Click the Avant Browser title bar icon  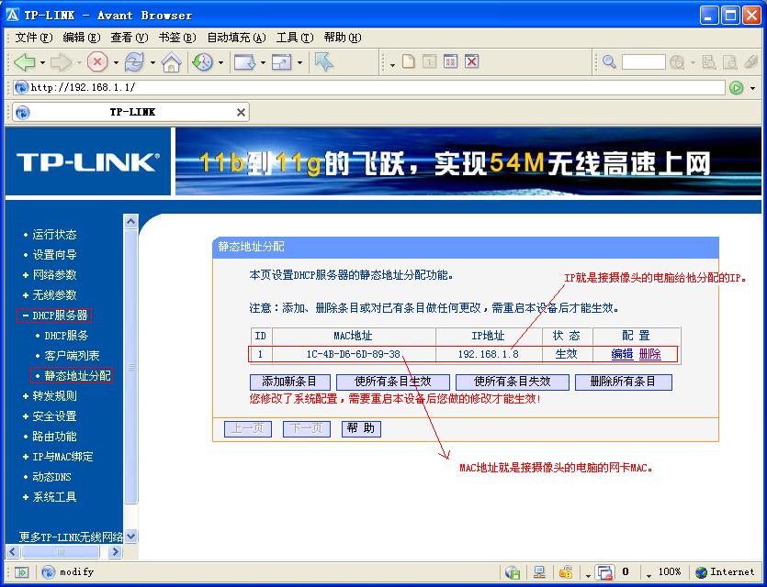coord(12,16)
